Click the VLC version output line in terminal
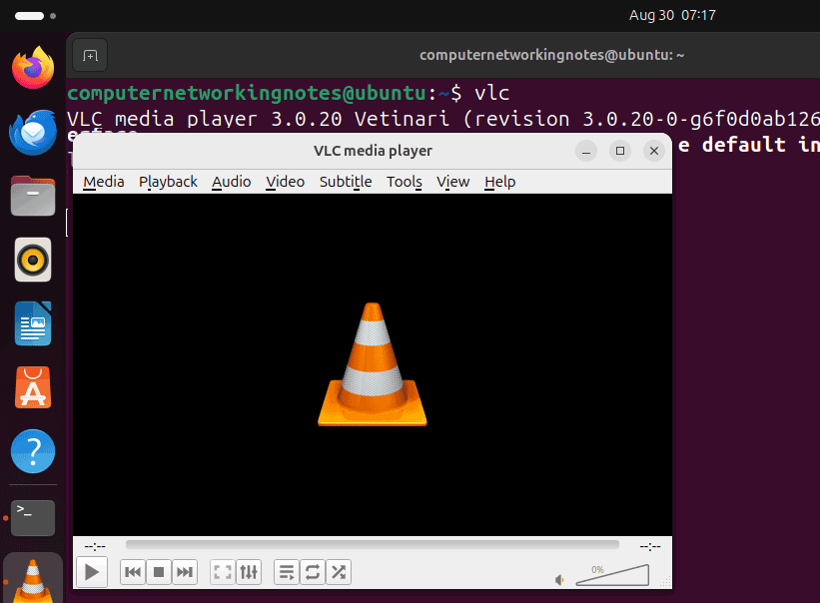 point(442,119)
